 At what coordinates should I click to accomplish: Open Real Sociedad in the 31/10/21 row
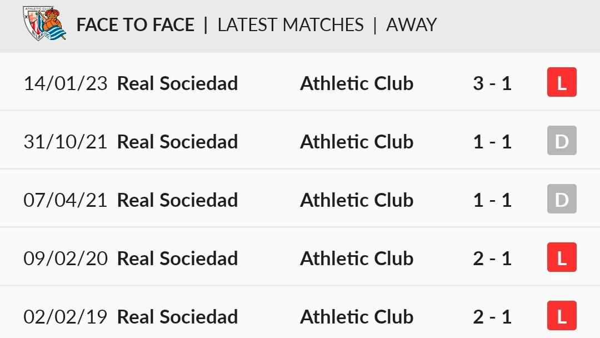click(x=178, y=142)
